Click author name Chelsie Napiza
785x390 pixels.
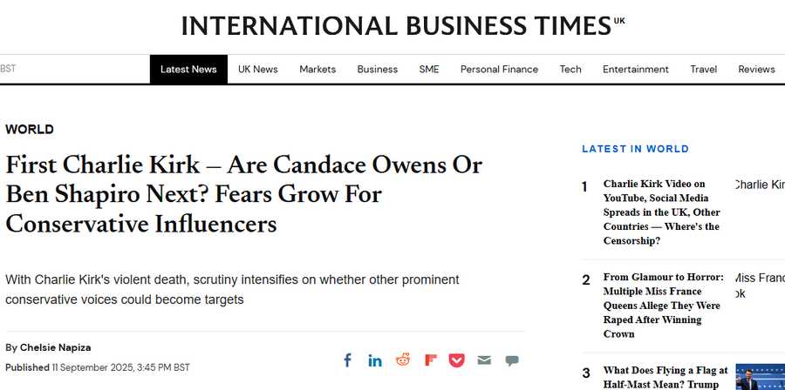[55, 347]
